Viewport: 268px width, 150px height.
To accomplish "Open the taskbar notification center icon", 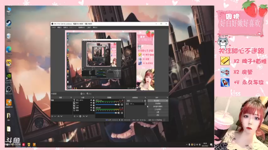I will pos(211,145).
